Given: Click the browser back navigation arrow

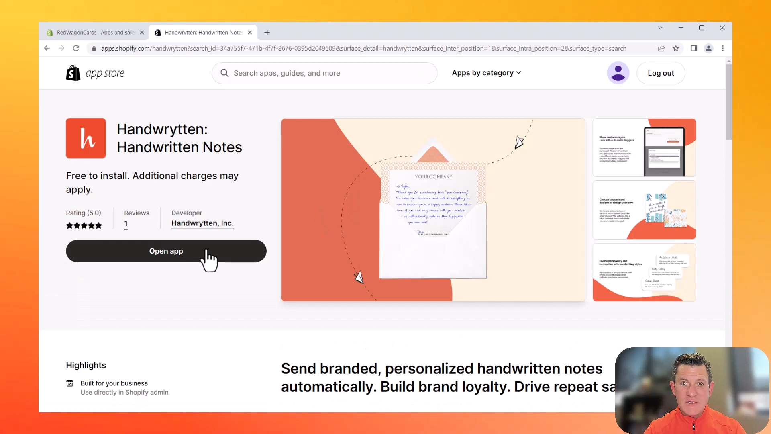Looking at the screenshot, I should pos(47,48).
